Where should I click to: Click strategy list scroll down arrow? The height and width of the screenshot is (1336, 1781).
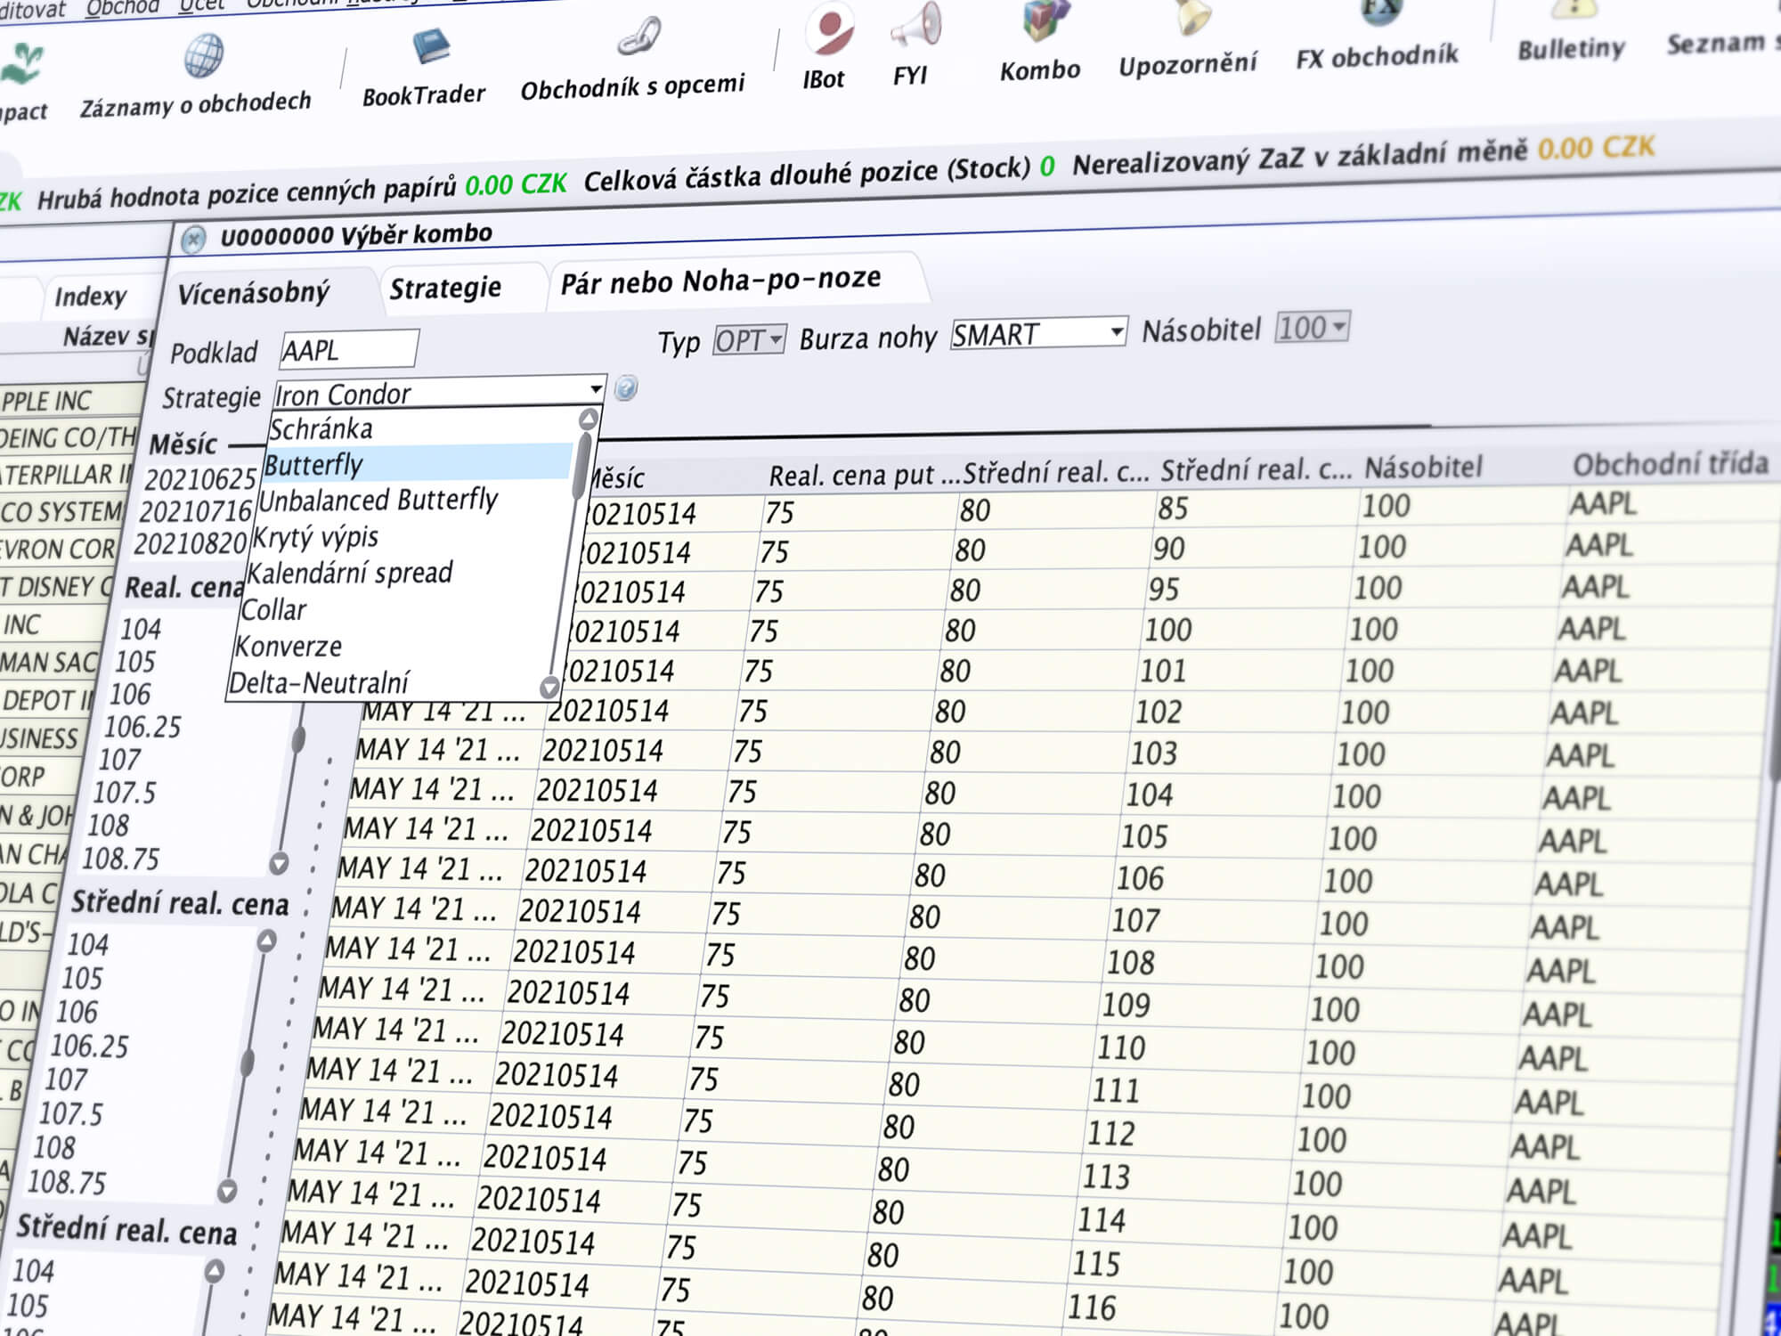[549, 688]
